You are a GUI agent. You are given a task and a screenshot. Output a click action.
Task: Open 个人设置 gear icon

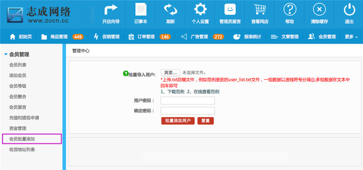[x=200, y=10]
